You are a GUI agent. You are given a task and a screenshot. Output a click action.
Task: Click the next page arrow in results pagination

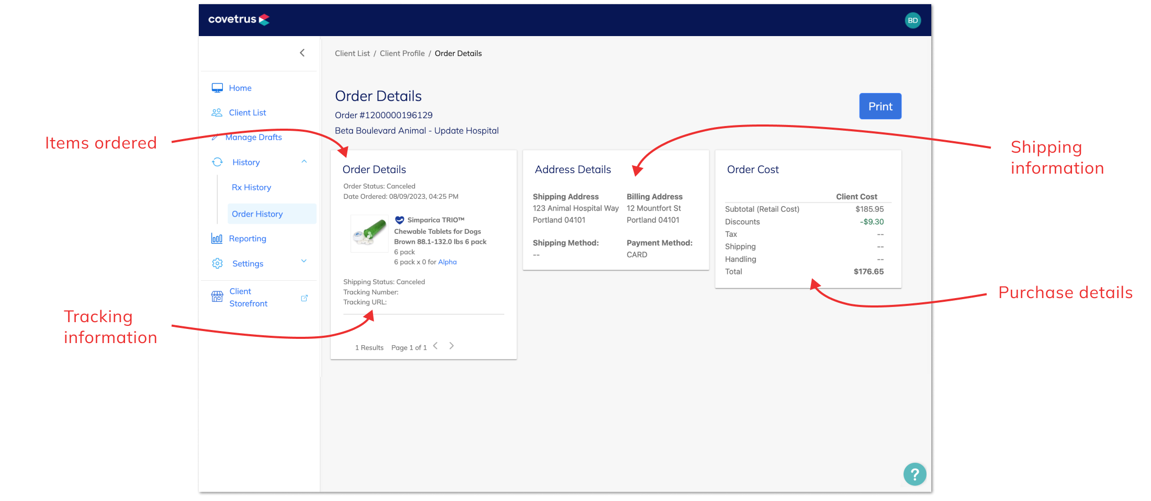tap(451, 345)
